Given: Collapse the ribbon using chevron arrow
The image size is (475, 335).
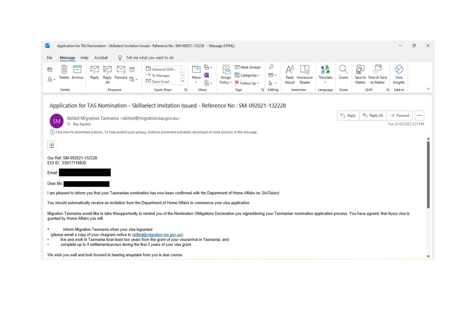Looking at the screenshot, I should (x=428, y=89).
